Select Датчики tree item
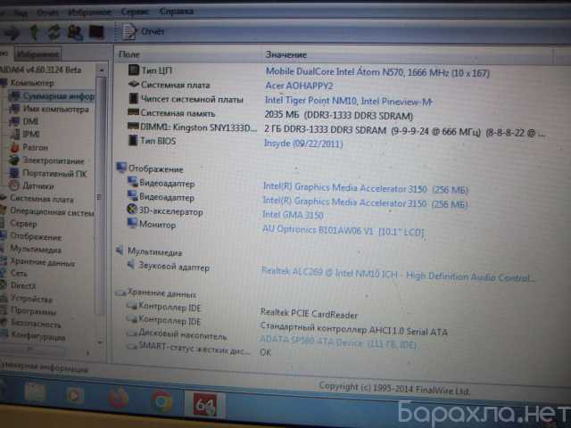The image size is (571, 428). pyautogui.click(x=37, y=186)
